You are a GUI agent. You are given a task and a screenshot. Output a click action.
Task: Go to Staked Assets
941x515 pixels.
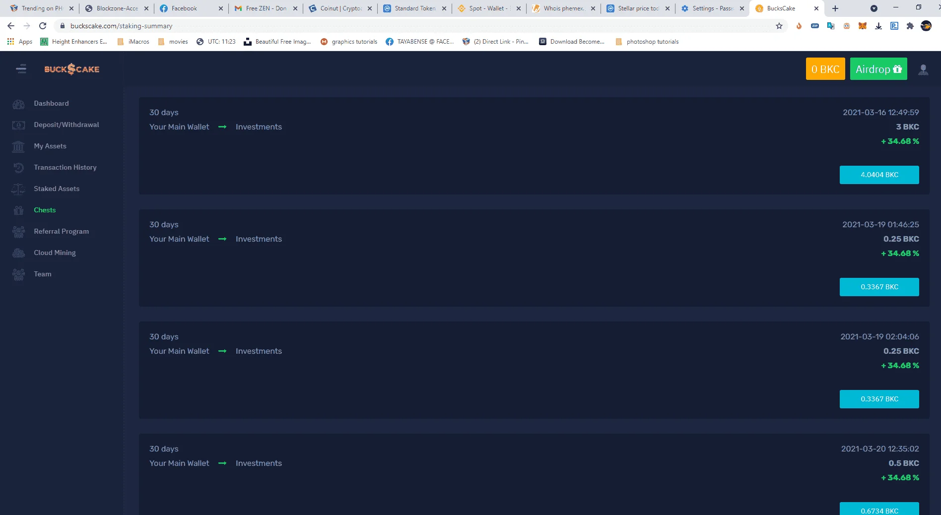click(57, 189)
